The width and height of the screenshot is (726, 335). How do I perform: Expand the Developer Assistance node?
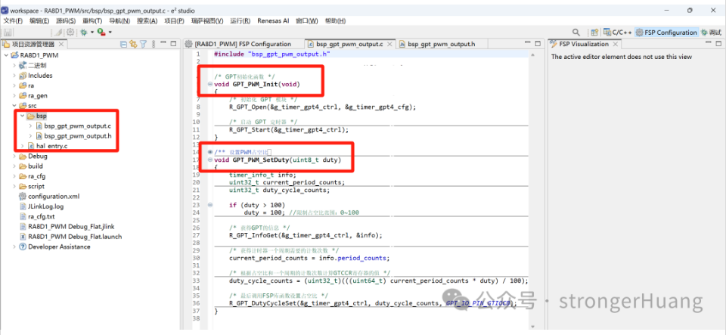[x=14, y=247]
